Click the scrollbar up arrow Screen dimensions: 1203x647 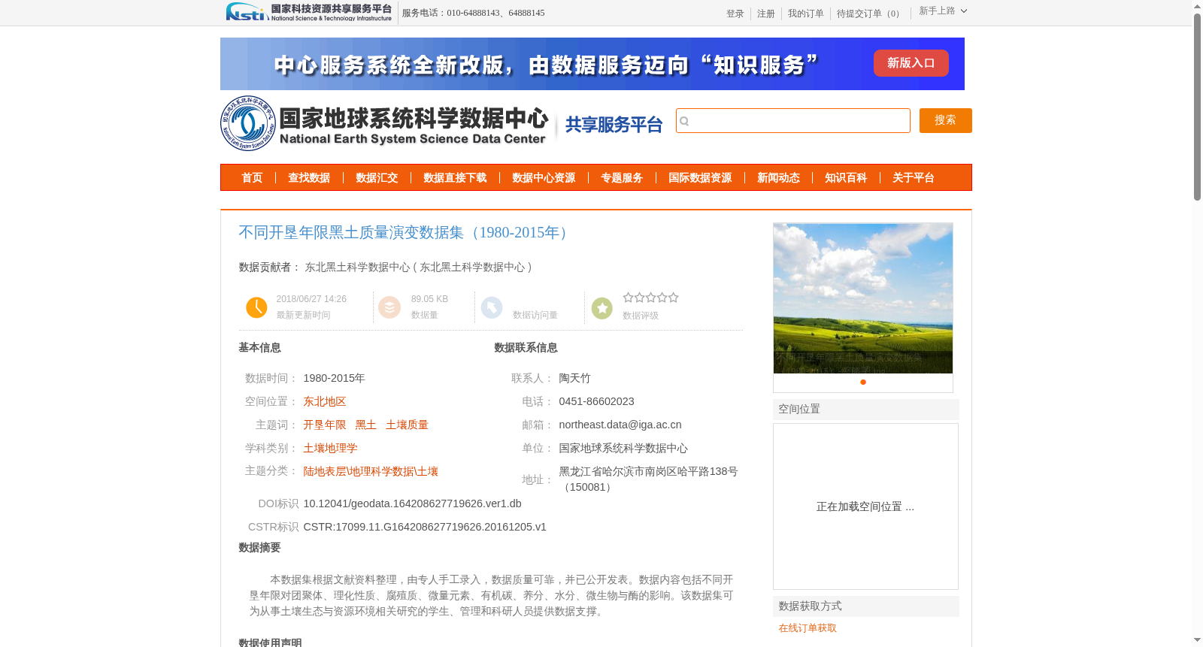pos(1197,6)
